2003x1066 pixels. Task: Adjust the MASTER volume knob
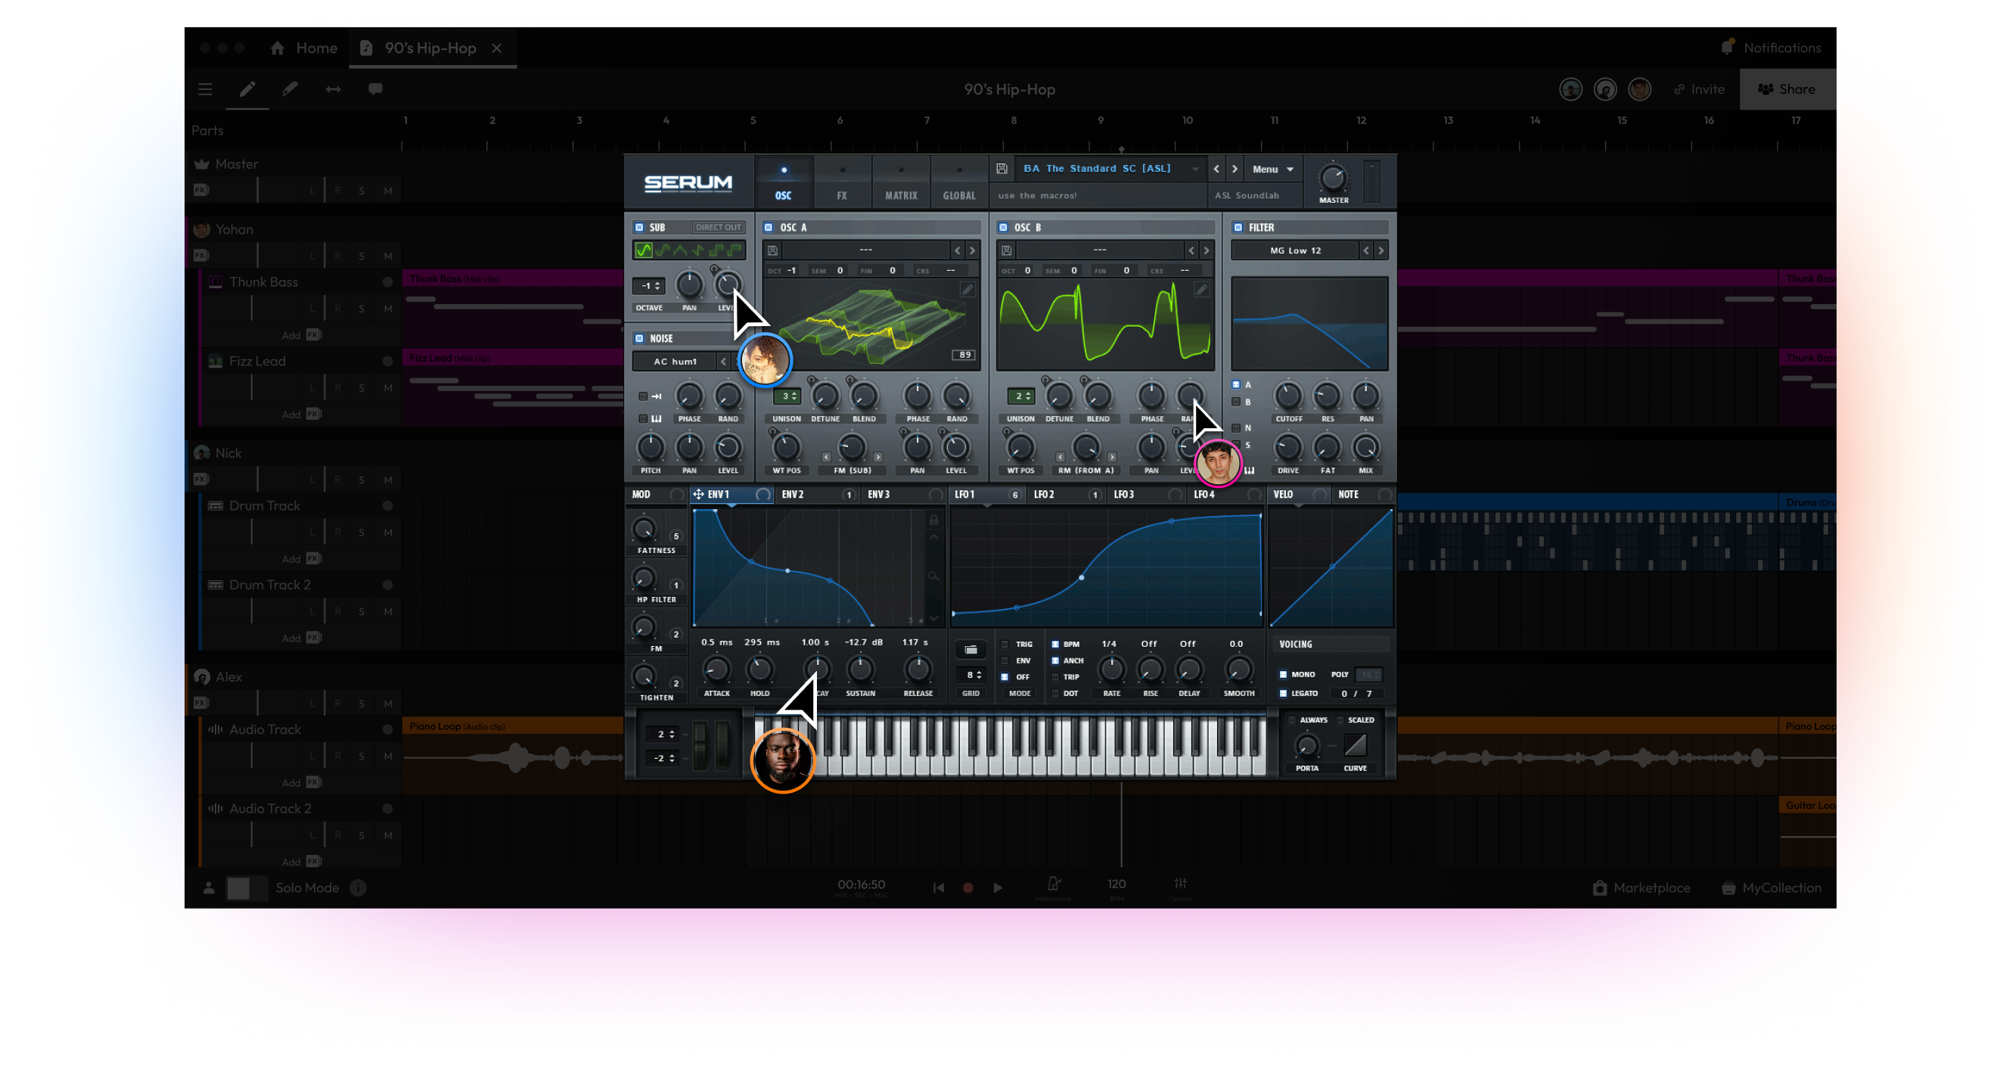click(x=1333, y=179)
